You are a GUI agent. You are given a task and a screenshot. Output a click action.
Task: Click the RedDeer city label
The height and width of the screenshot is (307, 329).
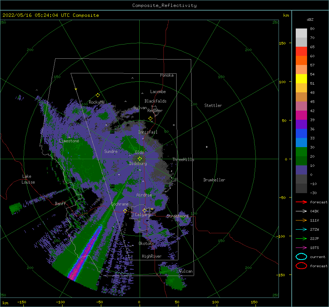(x=155, y=111)
